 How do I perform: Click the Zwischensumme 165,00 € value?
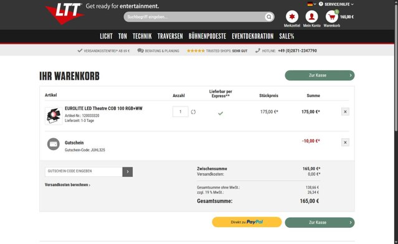tap(311, 169)
